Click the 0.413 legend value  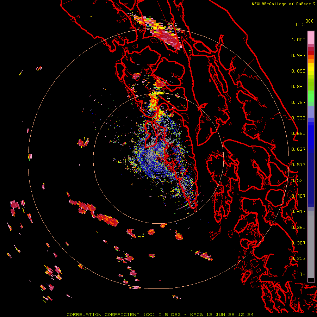(298, 212)
